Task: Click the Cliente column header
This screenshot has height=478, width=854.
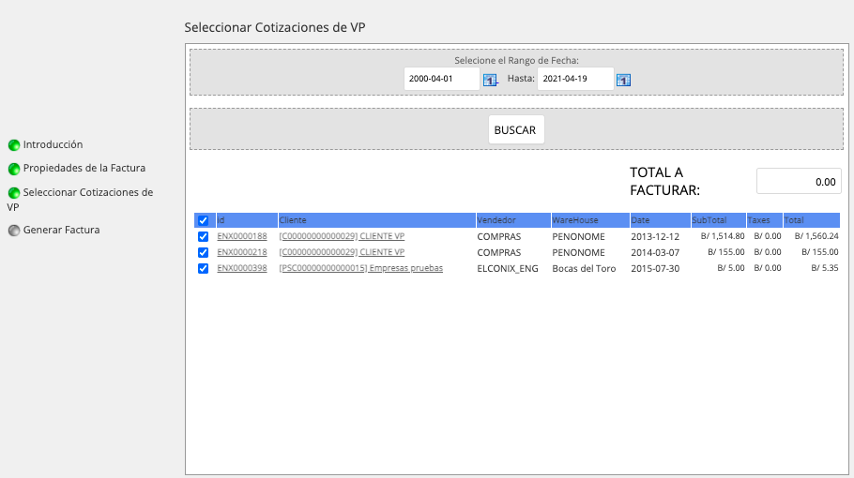Action: click(376, 220)
